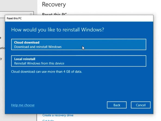Click the search magnifier icon in Settings
This screenshot has width=161, height=121.
[x=31, y=14]
